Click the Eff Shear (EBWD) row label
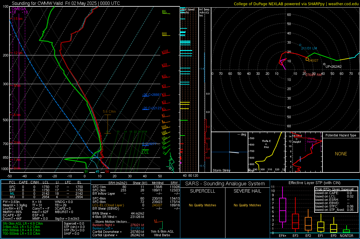 click(x=106, y=208)
